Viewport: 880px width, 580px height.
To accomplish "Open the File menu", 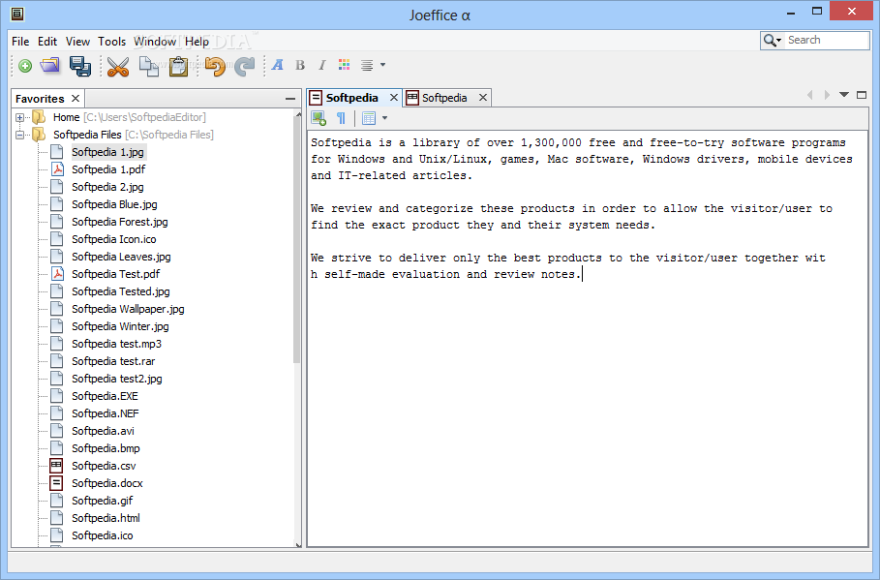I will pos(20,42).
